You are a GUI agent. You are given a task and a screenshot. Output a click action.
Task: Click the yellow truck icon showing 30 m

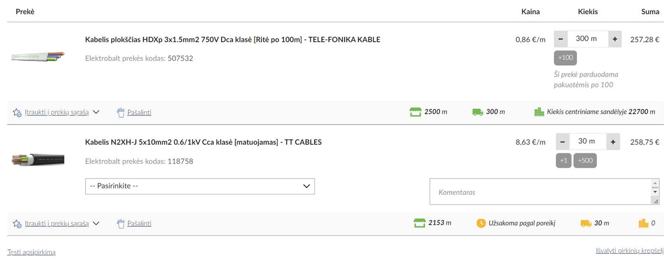pyautogui.click(x=586, y=223)
